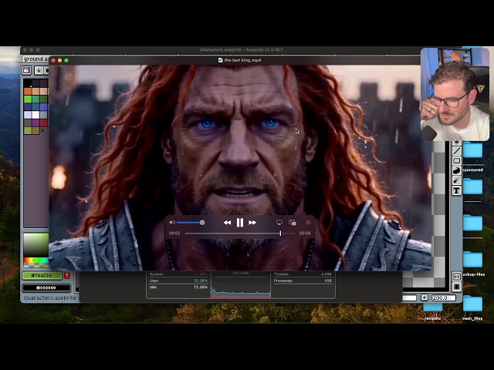Adjust the volume slider knob
Image resolution: width=494 pixels, height=370 pixels.
202,223
